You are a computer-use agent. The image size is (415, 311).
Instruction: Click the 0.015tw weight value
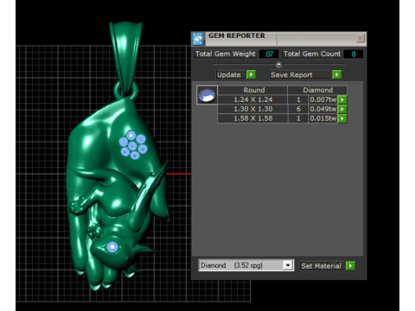(322, 118)
